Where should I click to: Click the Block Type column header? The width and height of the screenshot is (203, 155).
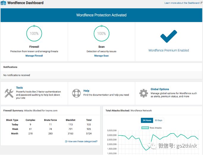coord(12,120)
